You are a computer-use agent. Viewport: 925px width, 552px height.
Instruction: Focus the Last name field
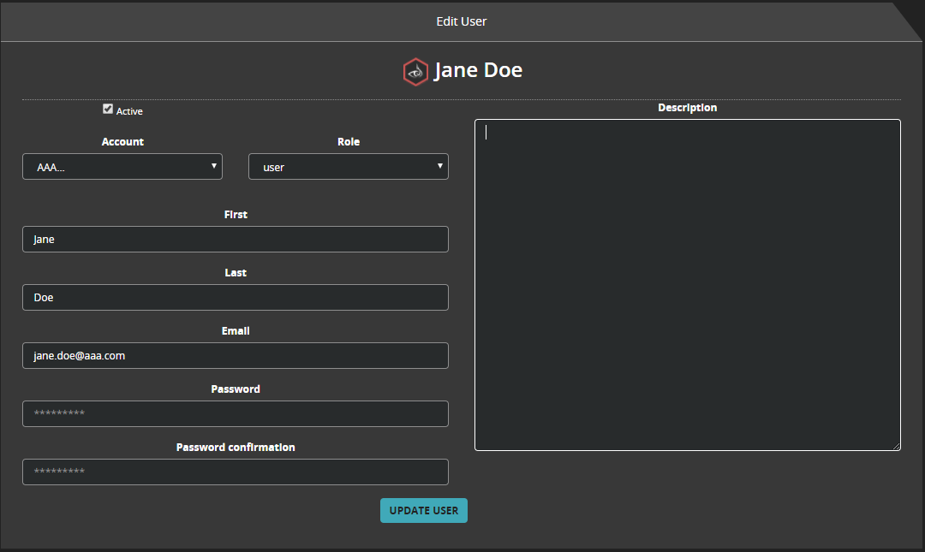click(x=236, y=298)
